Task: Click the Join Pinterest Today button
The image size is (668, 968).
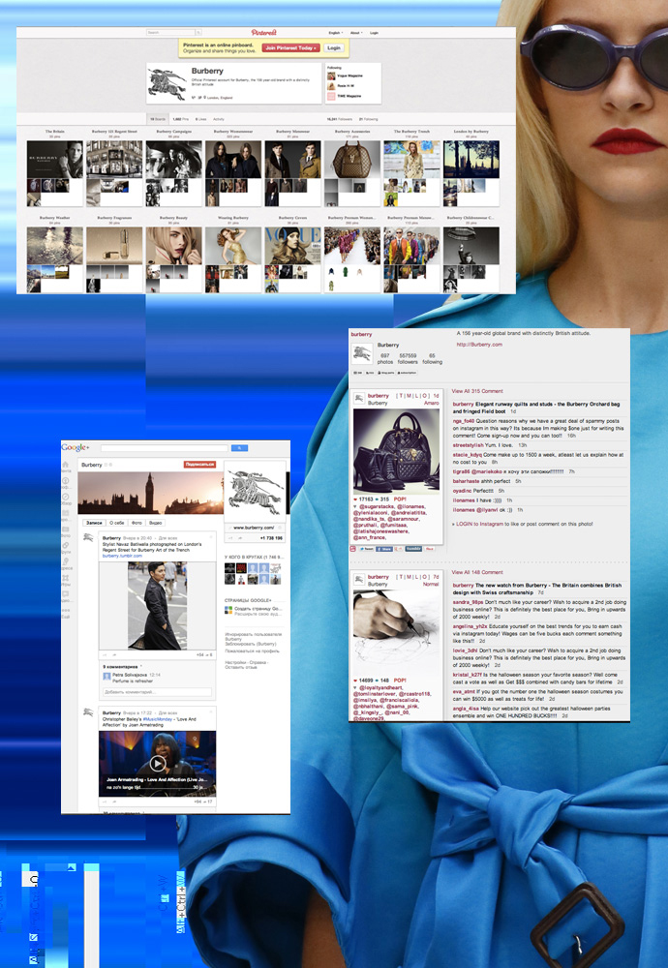Action: click(x=290, y=47)
